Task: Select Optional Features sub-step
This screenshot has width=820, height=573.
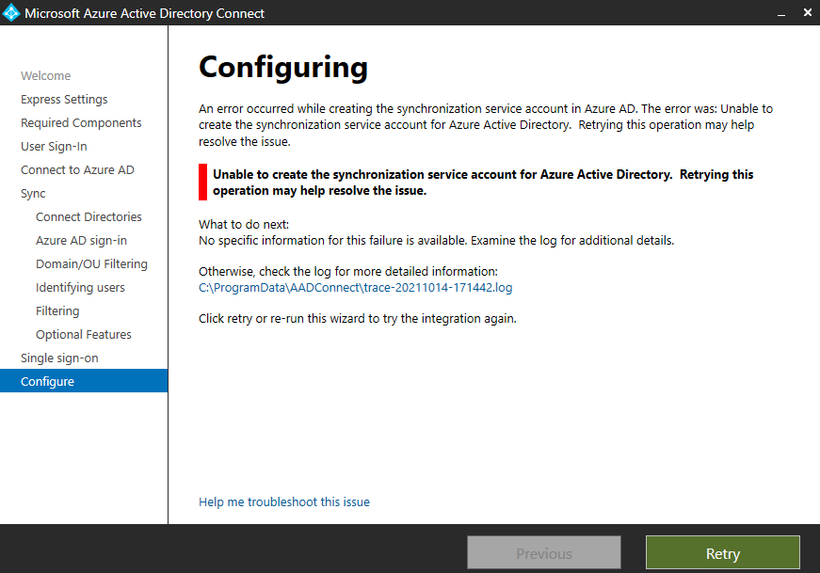Action: coord(84,335)
